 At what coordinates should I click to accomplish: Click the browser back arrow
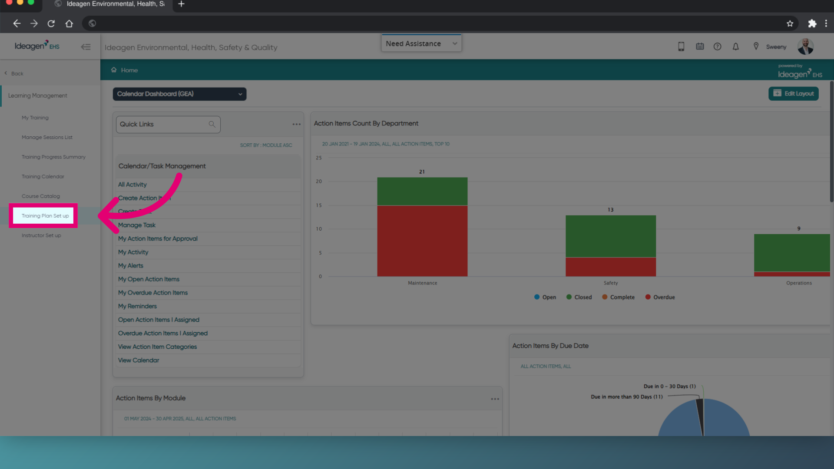click(x=17, y=23)
